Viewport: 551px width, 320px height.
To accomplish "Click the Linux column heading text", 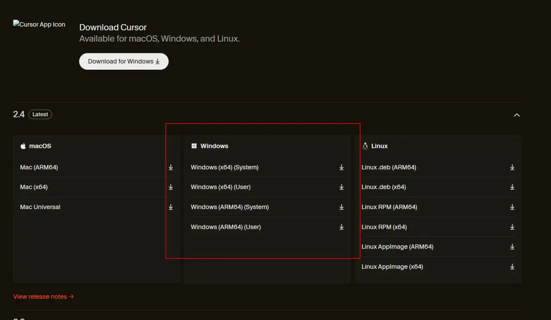I will (379, 146).
